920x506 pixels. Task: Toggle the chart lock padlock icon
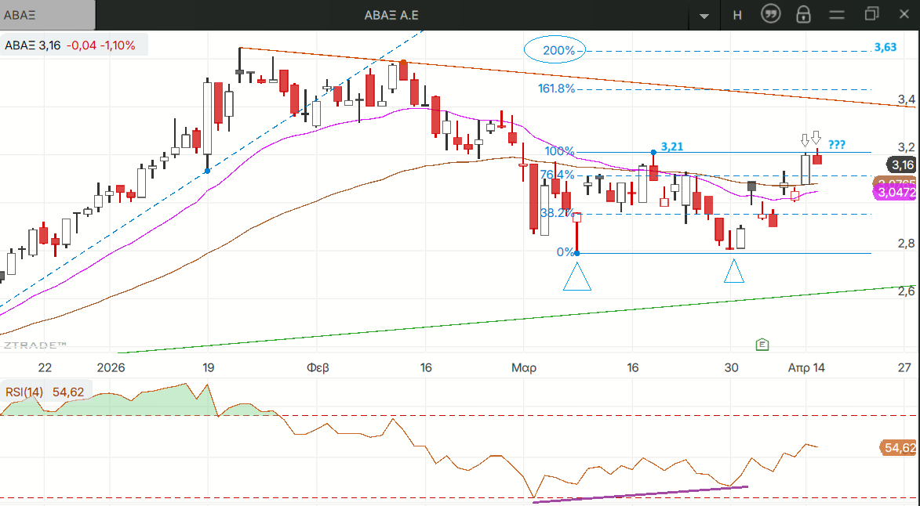(802, 15)
